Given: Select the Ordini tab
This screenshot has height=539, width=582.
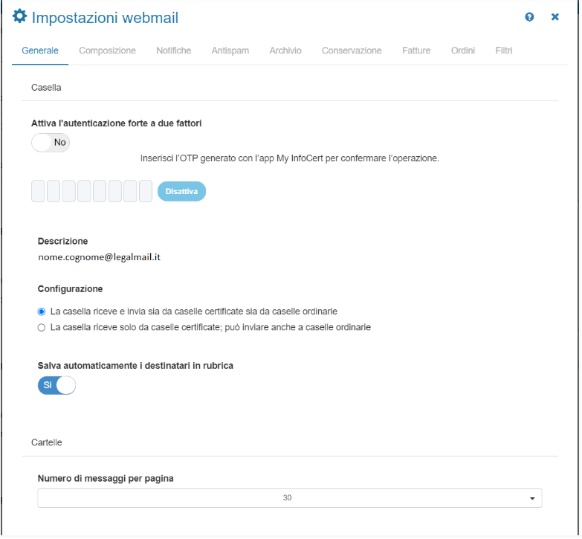Looking at the screenshot, I should [x=462, y=51].
